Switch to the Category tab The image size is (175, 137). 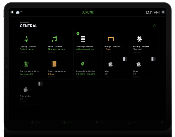tap(133, 123)
